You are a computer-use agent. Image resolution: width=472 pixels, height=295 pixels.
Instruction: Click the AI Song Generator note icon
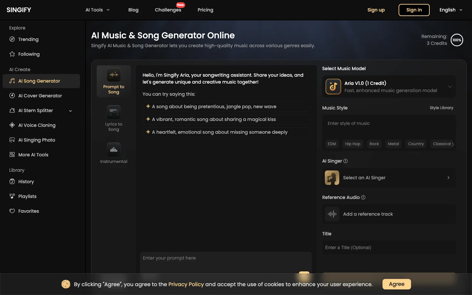tap(12, 81)
